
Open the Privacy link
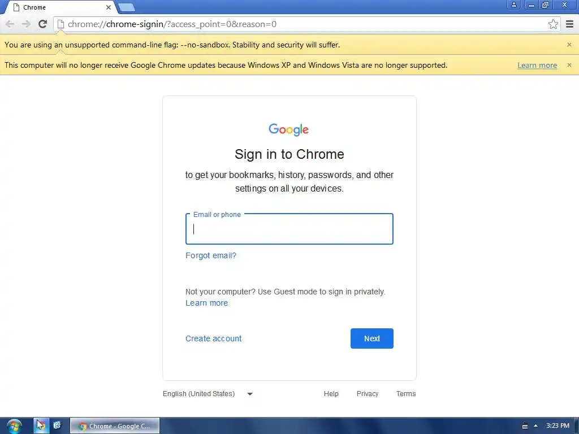click(368, 394)
